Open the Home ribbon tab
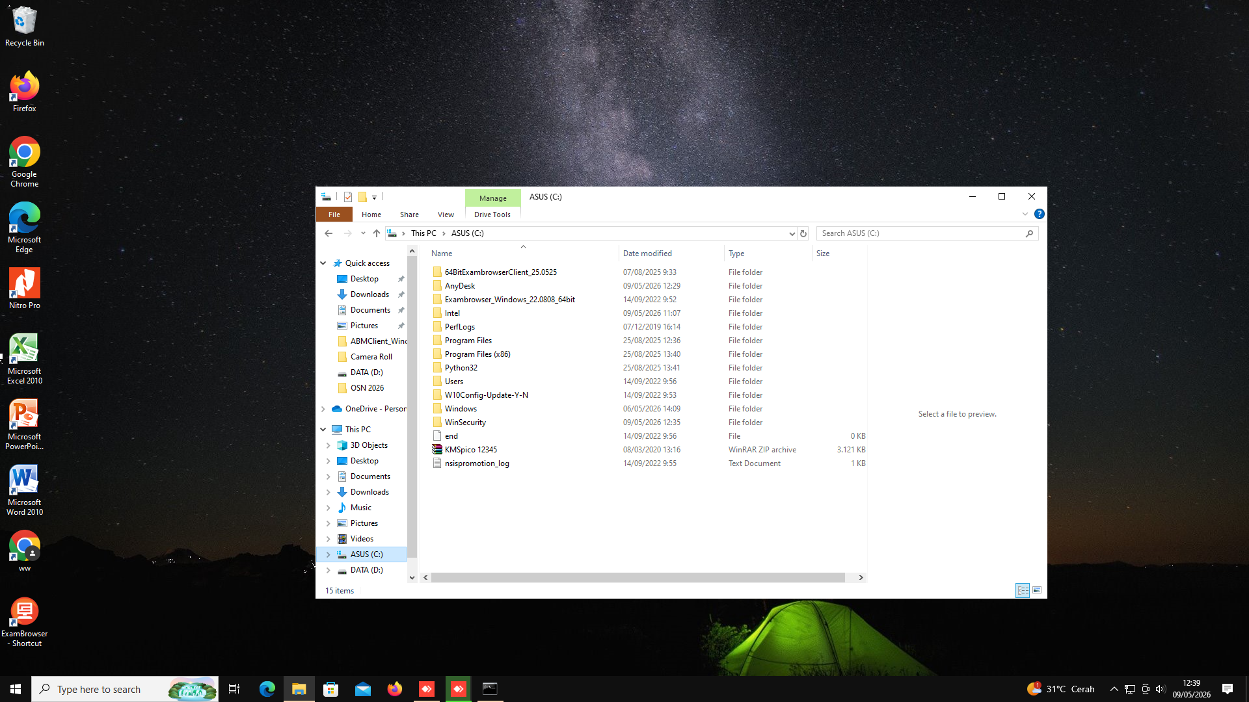Screen dimensions: 1249x702 click(x=371, y=214)
